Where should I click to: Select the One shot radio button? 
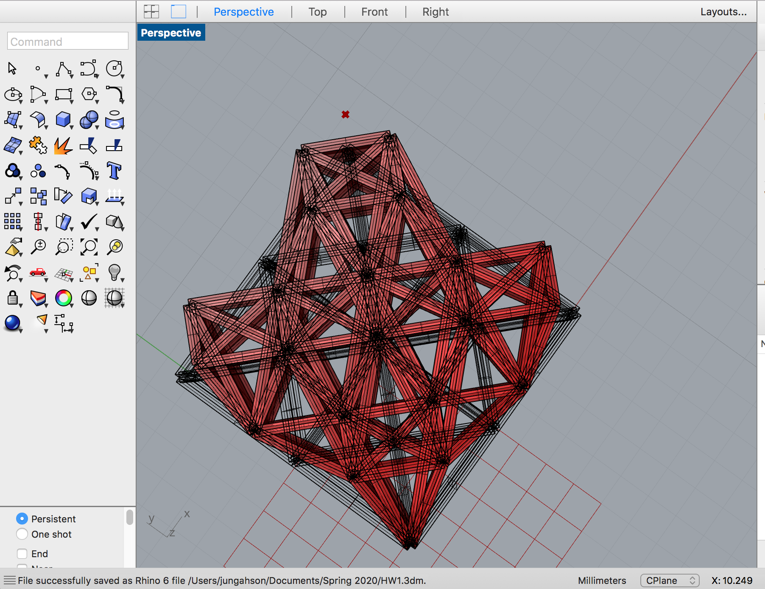(x=22, y=534)
